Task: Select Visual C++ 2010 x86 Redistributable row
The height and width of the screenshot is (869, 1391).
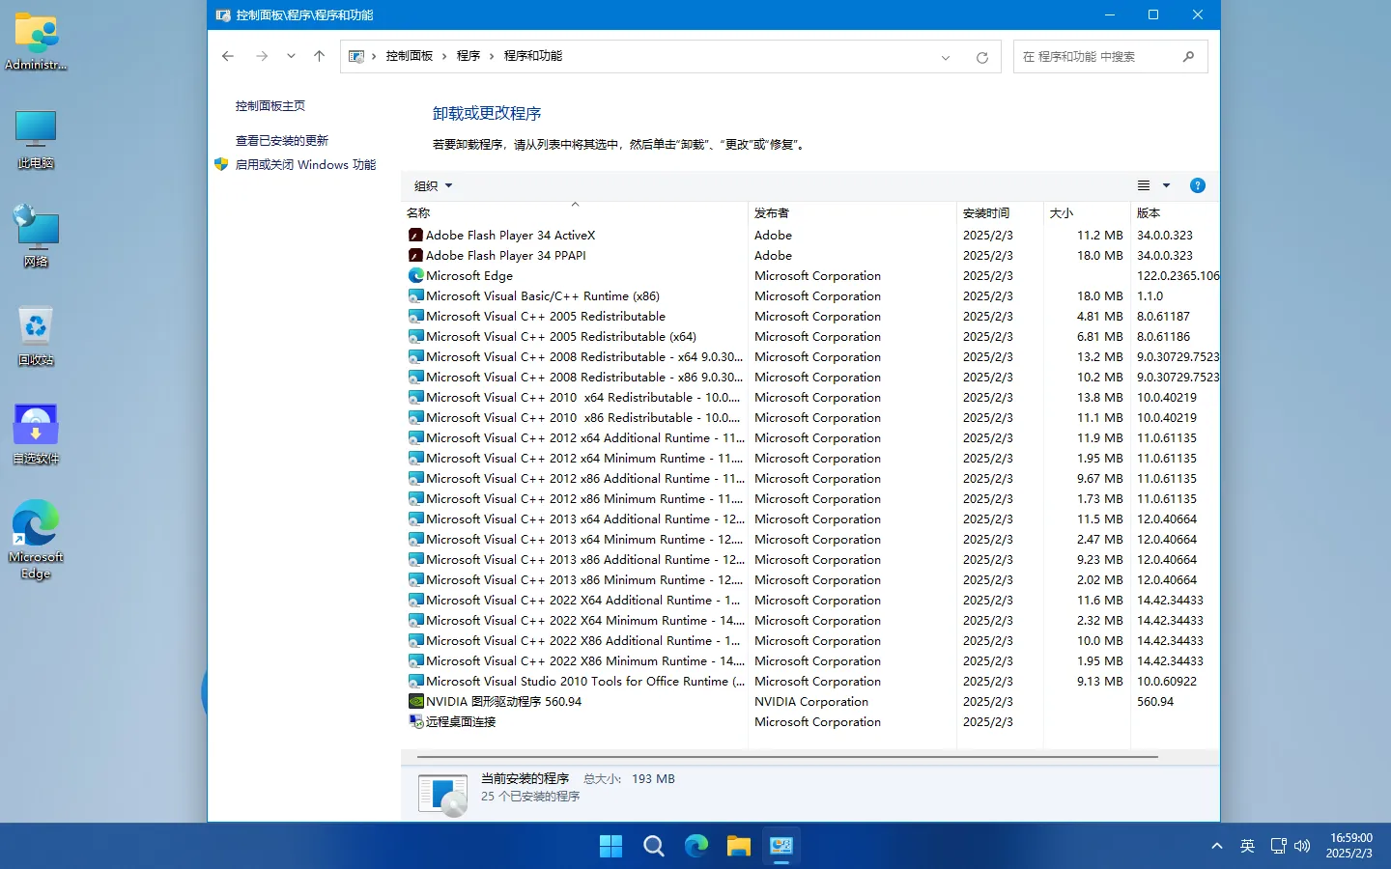Action: (810, 417)
